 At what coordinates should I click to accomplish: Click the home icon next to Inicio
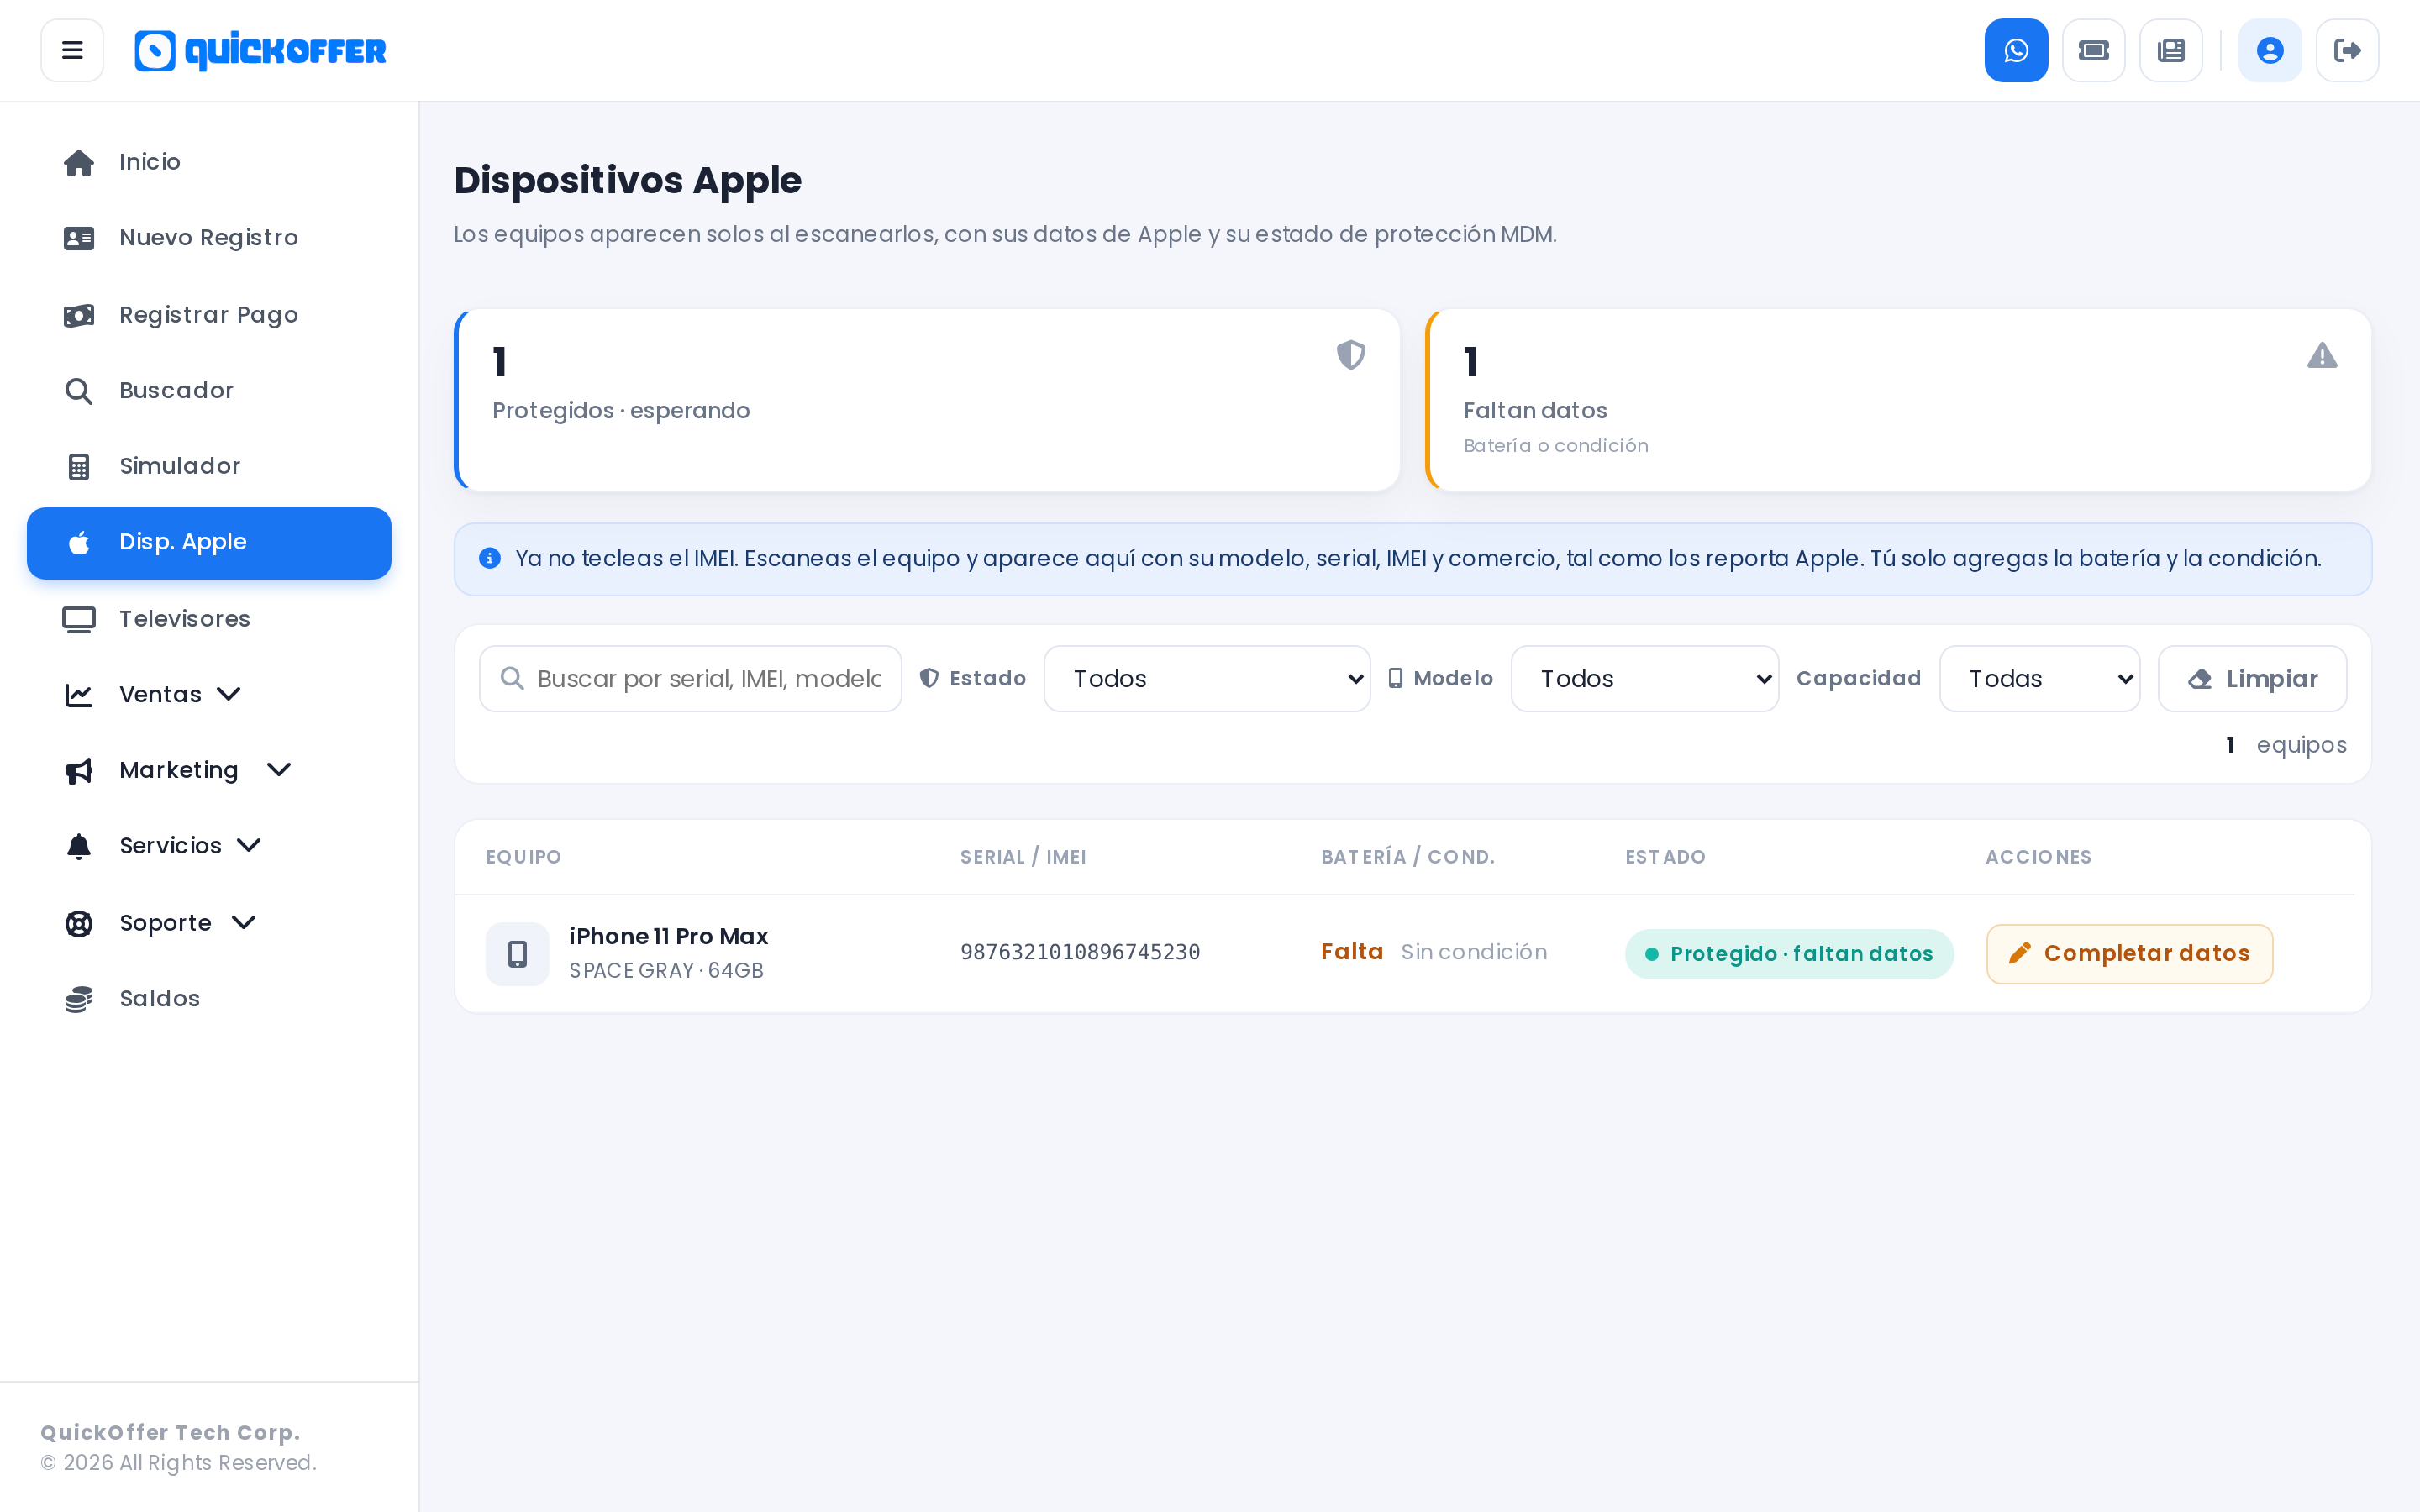coord(79,162)
